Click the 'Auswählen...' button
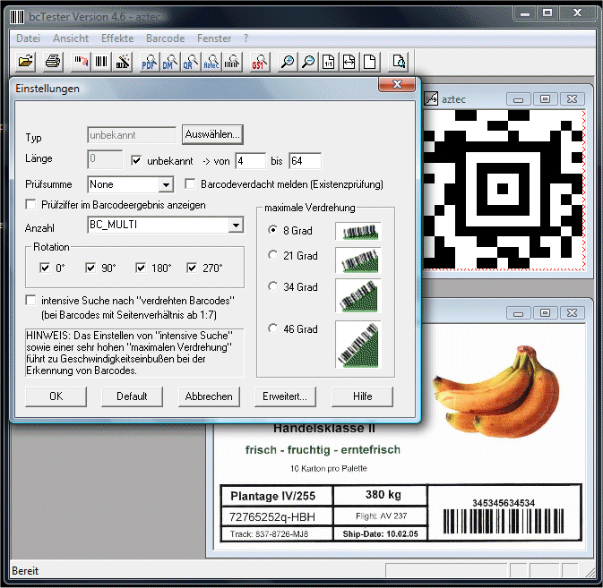The height and width of the screenshot is (588, 603). [x=212, y=134]
